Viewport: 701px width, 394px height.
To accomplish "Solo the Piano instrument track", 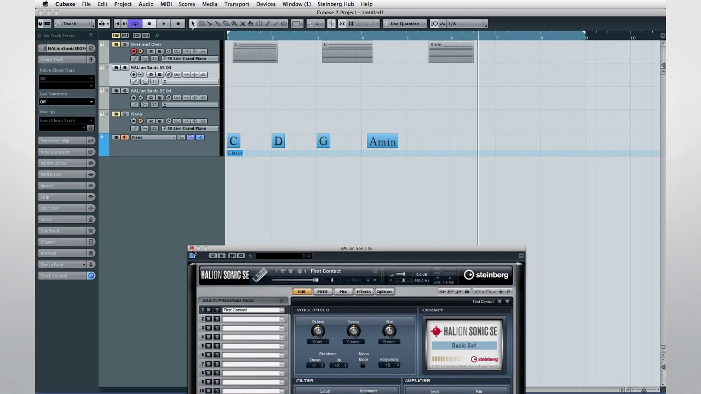I will click(124, 114).
